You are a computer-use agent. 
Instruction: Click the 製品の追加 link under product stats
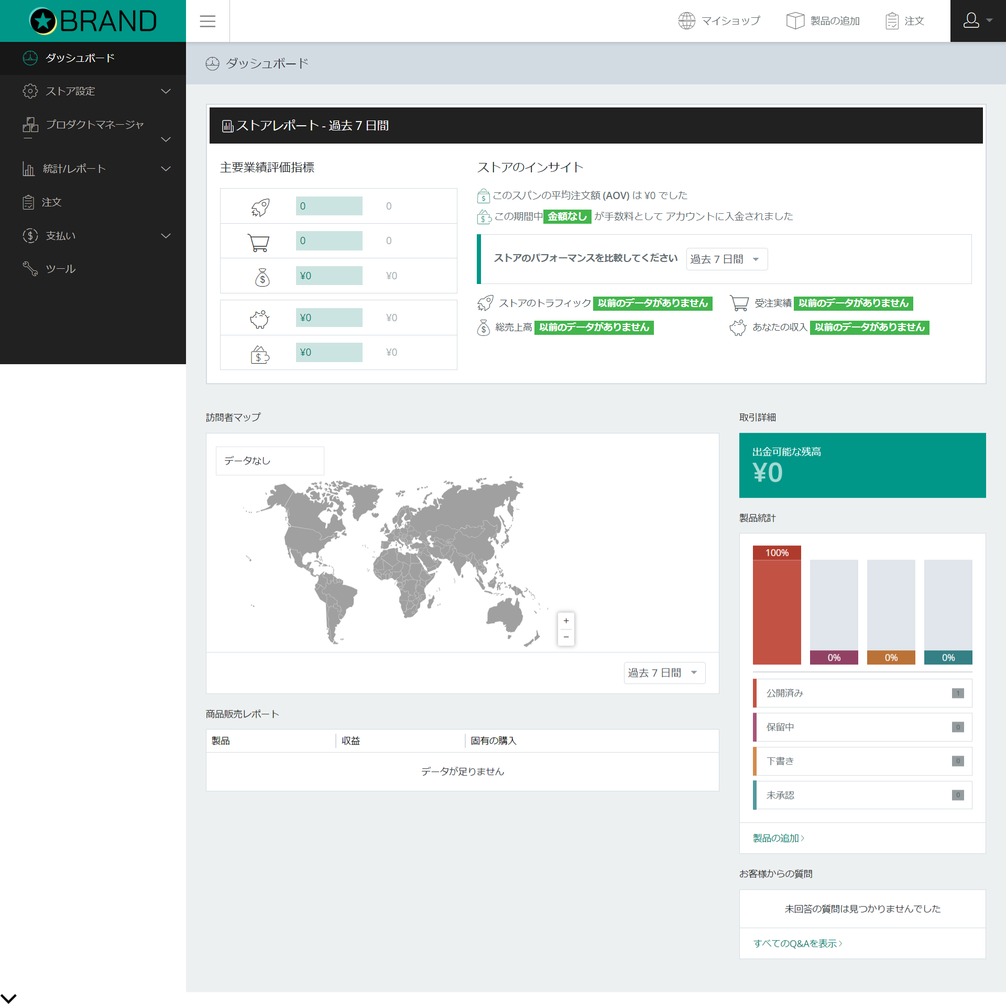(x=778, y=838)
